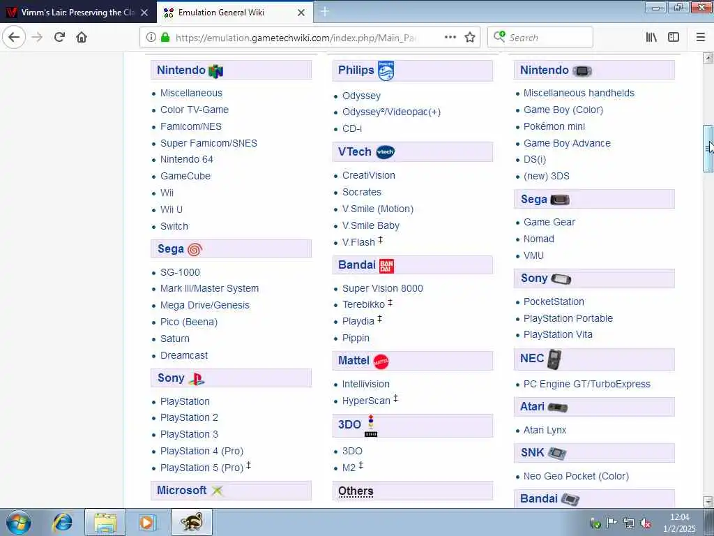Image resolution: width=714 pixels, height=536 pixels.
Task: Open the V.Smile Baby link
Action: pos(371,225)
